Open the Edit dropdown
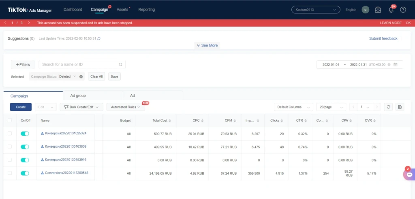Viewport: 415px width, 199px height. coord(45,107)
